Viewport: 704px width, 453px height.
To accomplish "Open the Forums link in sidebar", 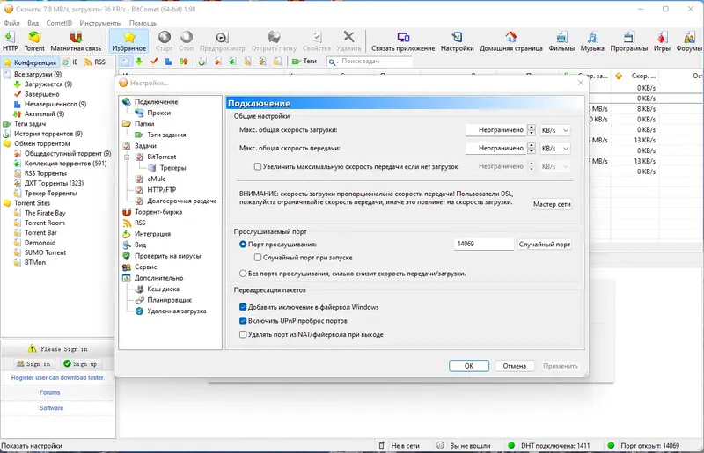I will (x=49, y=392).
